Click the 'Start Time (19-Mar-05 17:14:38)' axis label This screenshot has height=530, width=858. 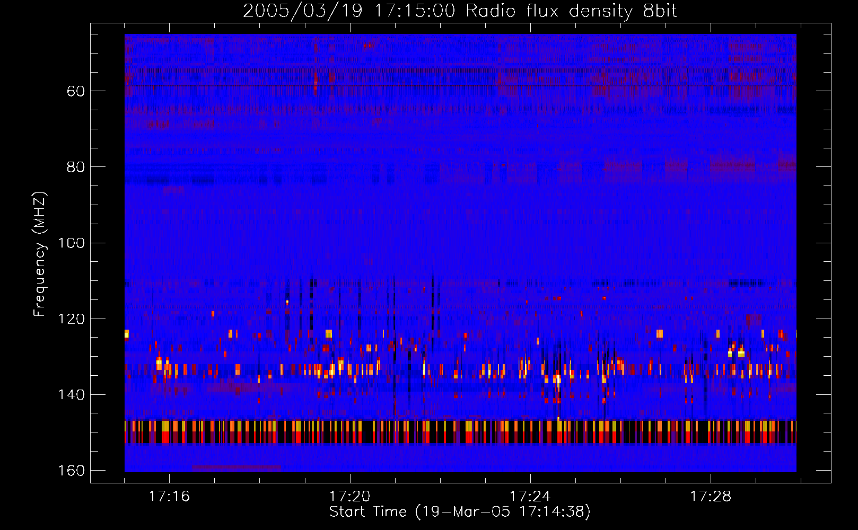(460, 512)
